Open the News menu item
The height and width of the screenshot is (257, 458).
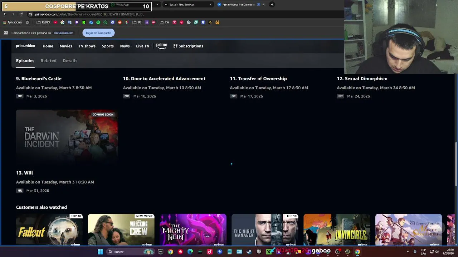point(125,46)
